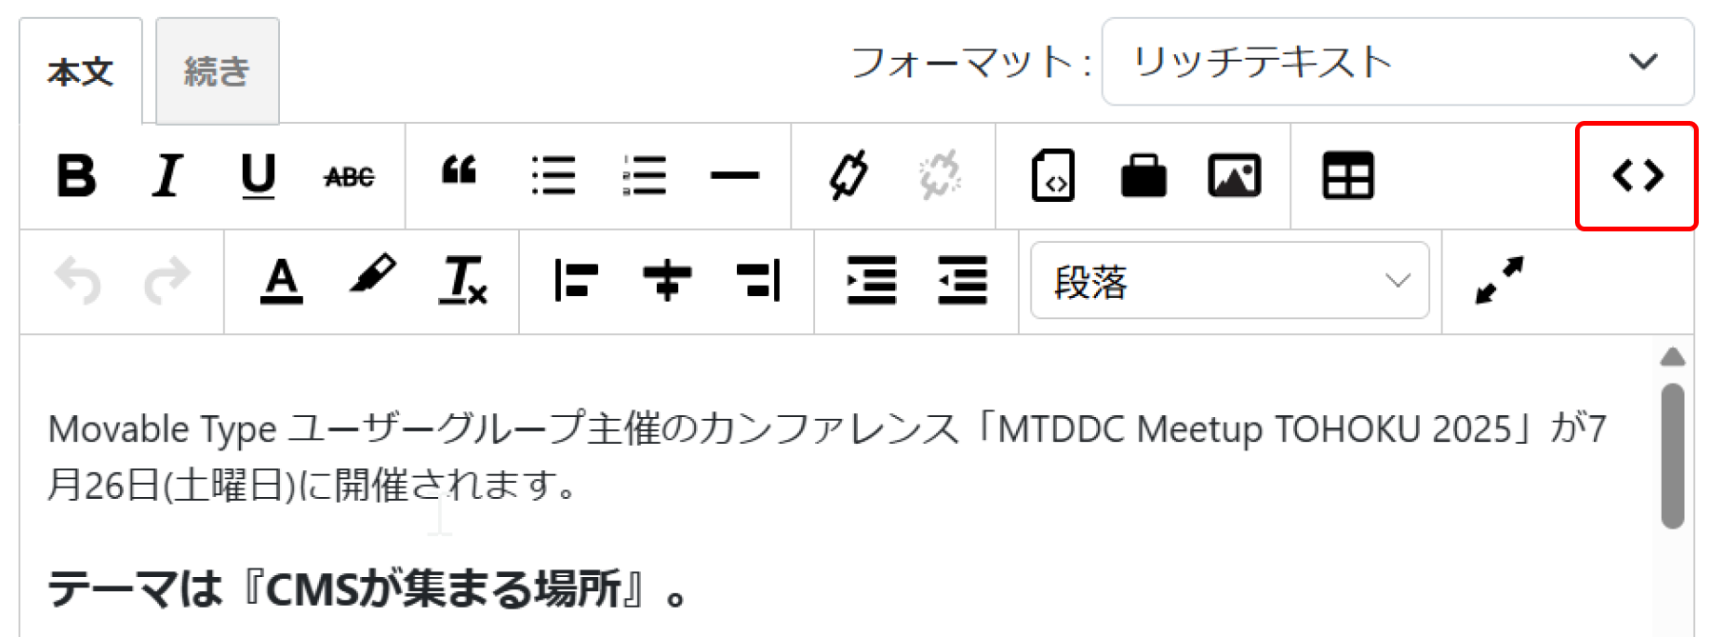Apply strikethrough with ABC icon

pos(349,176)
